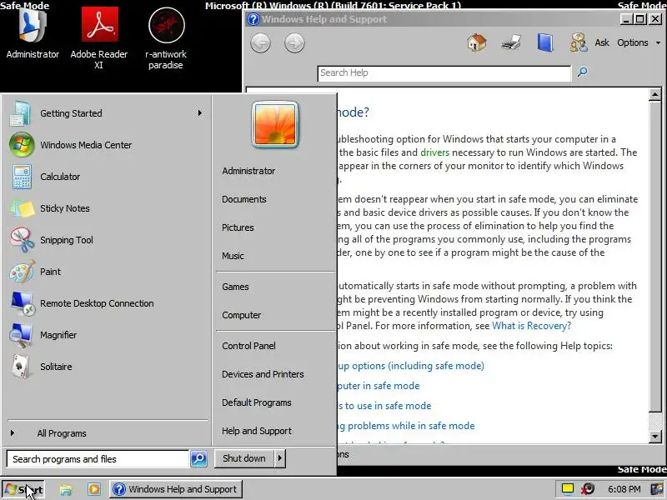Launch Solitaire game
Viewport: 667px width, 500px height.
point(107,367)
